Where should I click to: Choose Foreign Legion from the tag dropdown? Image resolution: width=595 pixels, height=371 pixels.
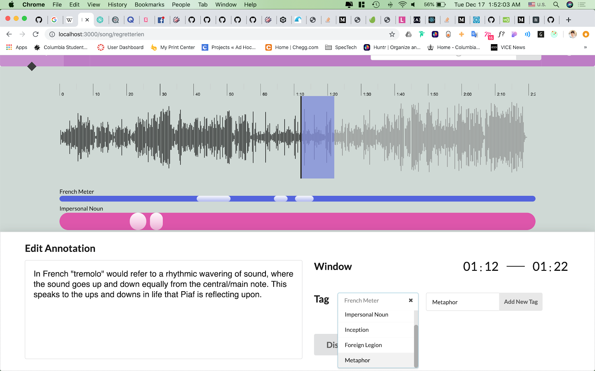(x=376, y=345)
